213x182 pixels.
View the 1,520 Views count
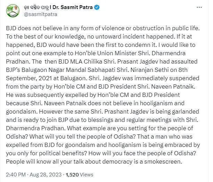(80, 174)
